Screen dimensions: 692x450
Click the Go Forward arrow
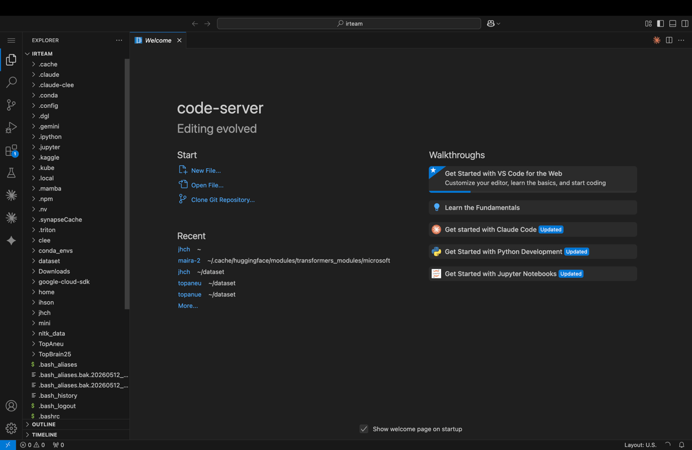click(x=208, y=24)
